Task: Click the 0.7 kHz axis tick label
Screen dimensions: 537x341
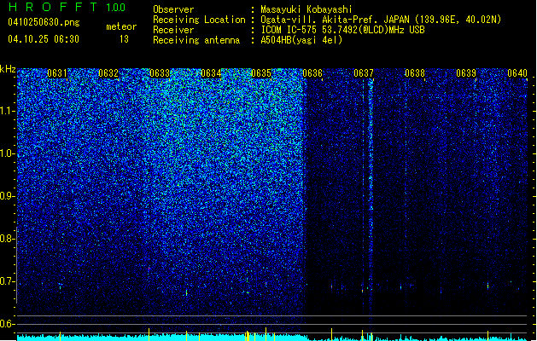Action: (8, 281)
